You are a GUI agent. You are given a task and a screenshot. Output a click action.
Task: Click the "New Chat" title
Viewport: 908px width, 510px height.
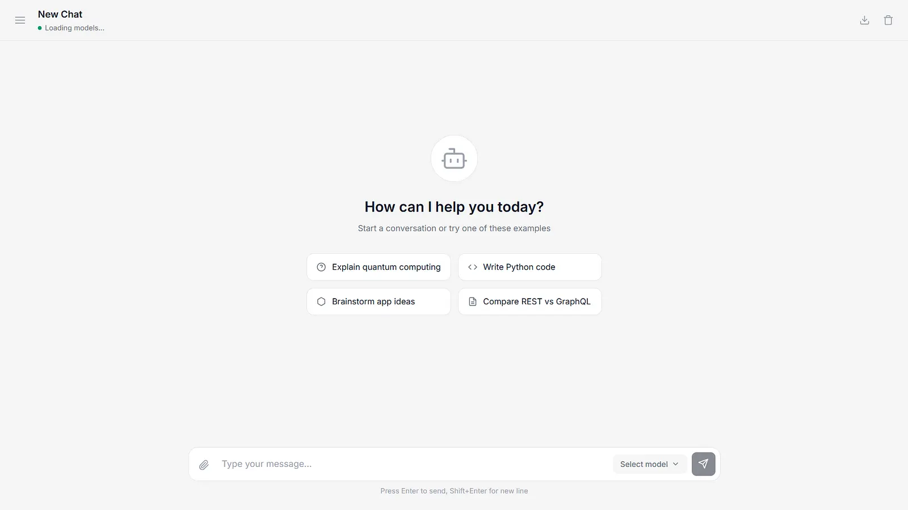pos(60,14)
